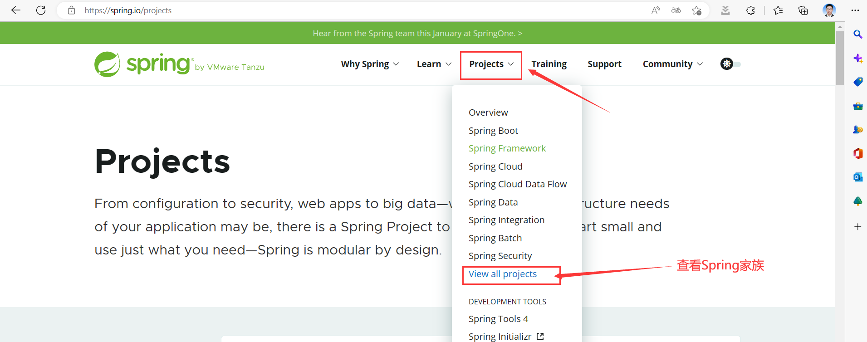Collapse the Projects dropdown menu
This screenshot has height=342, width=867.
point(491,64)
